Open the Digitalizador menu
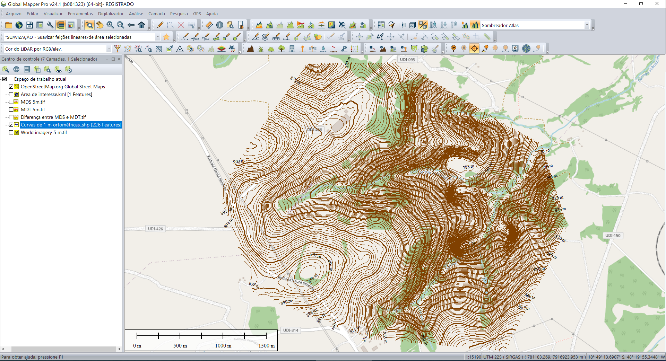666x361 pixels. point(111,14)
